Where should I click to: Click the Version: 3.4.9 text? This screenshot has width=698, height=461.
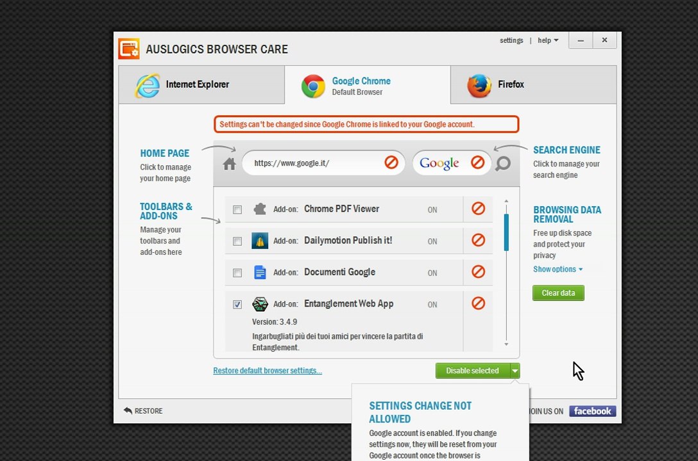pyautogui.click(x=275, y=321)
